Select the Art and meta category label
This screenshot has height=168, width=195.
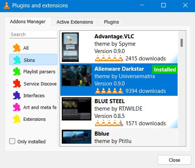pyautogui.click(x=40, y=107)
